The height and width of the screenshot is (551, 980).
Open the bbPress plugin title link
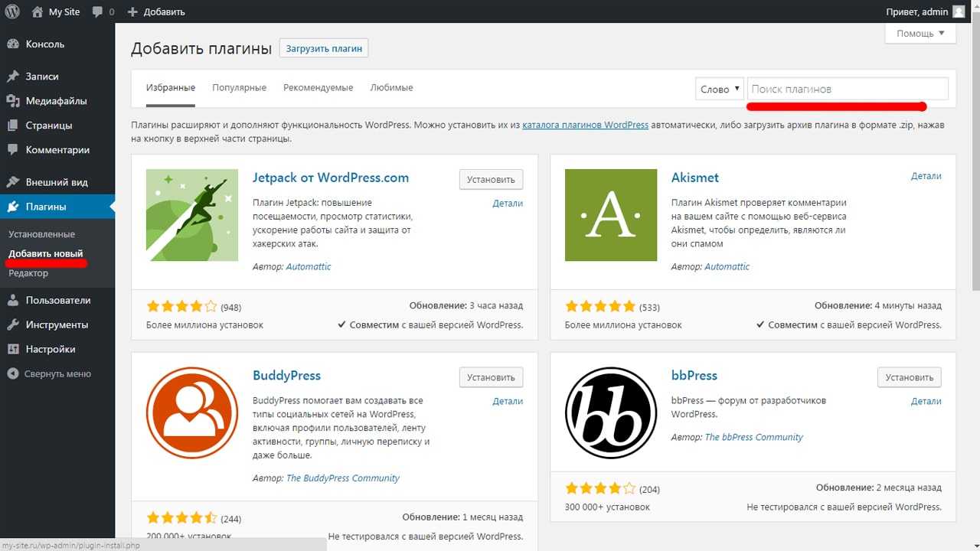pos(694,376)
